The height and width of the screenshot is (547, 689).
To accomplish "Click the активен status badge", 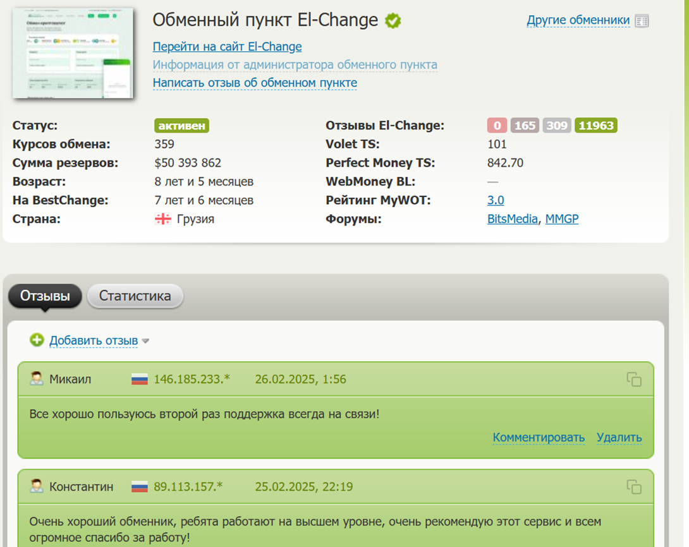I will [181, 126].
